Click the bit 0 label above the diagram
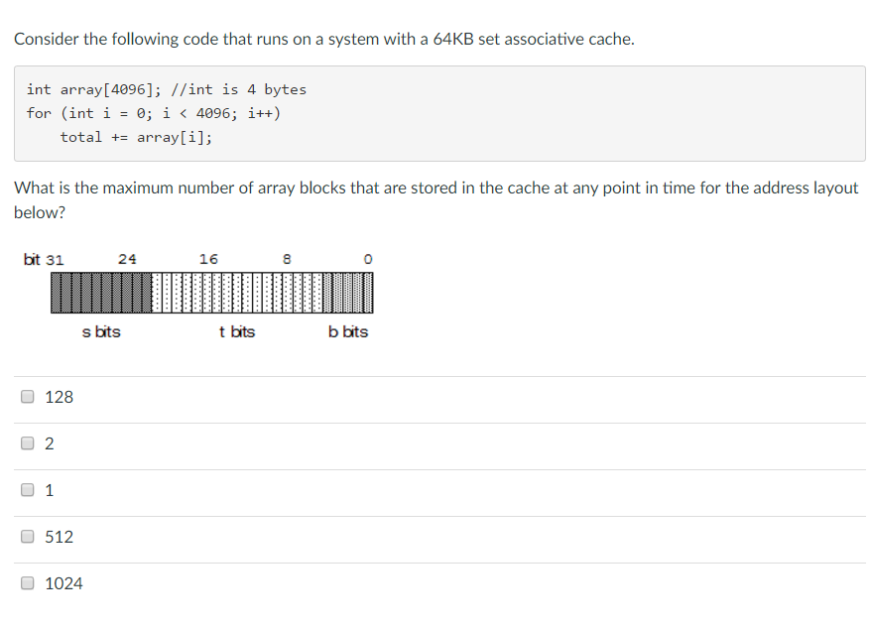Image resolution: width=870 pixels, height=629 pixels. (367, 258)
